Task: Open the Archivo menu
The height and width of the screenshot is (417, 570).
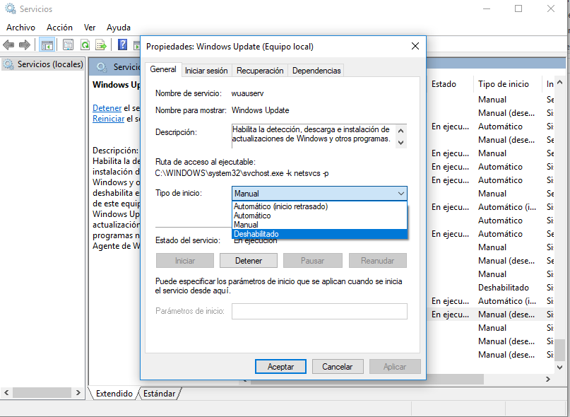Action: [x=20, y=28]
